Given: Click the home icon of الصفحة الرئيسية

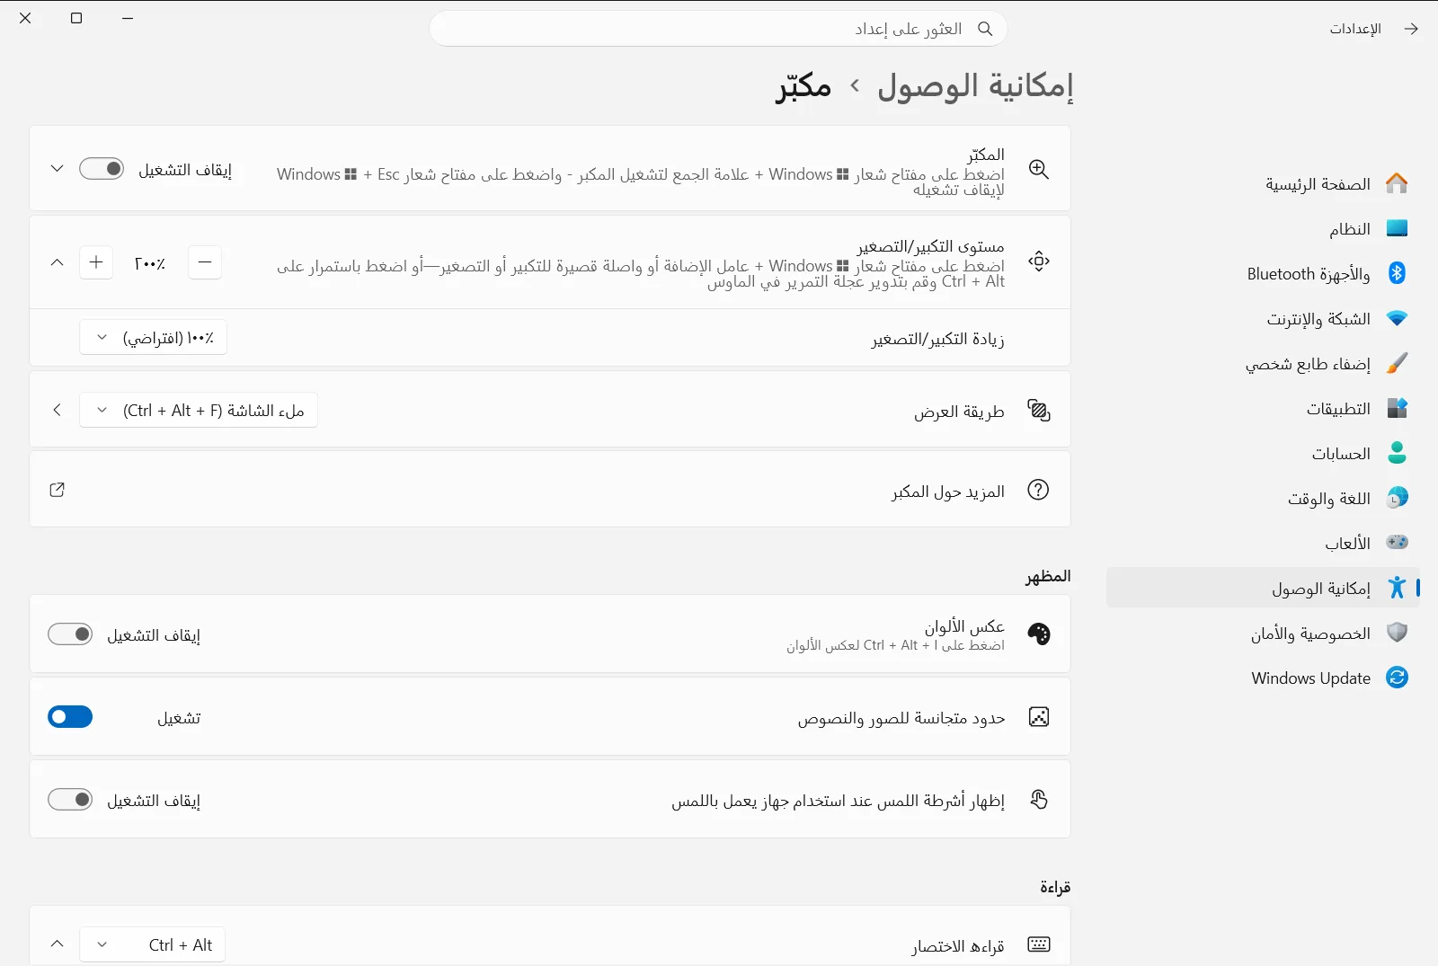Looking at the screenshot, I should click(1397, 183).
